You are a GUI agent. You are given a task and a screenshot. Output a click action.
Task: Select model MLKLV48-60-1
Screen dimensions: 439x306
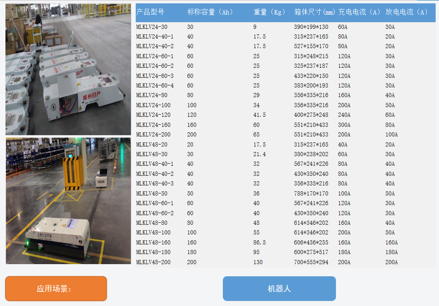[155, 203]
